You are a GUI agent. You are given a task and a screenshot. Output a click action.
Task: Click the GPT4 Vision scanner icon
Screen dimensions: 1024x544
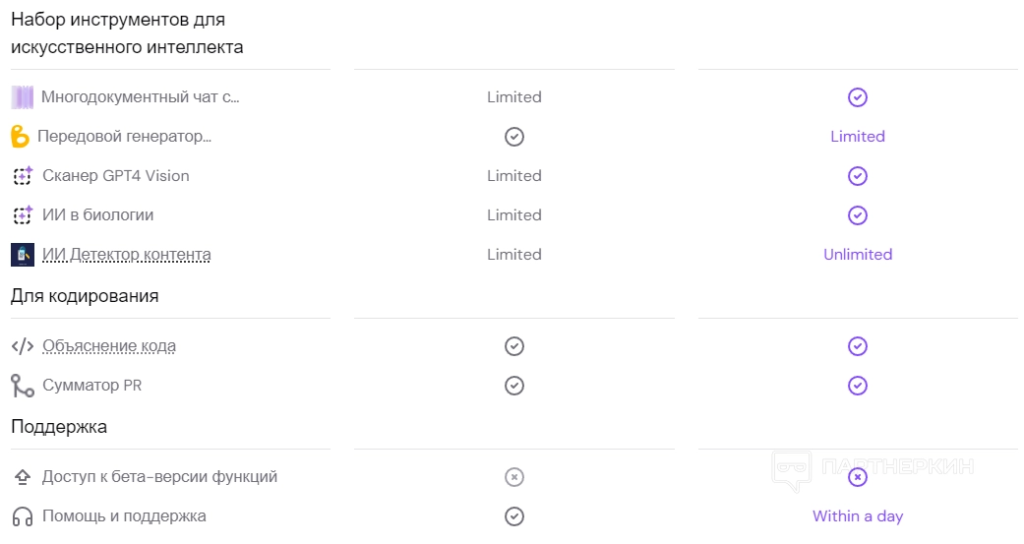[23, 176]
